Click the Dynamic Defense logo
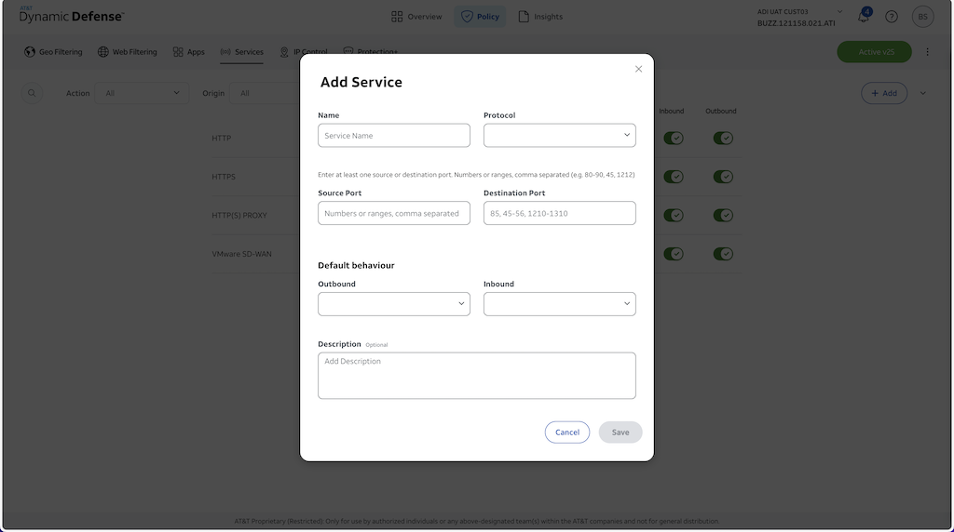Viewport: 954px width, 532px height. 71,15
